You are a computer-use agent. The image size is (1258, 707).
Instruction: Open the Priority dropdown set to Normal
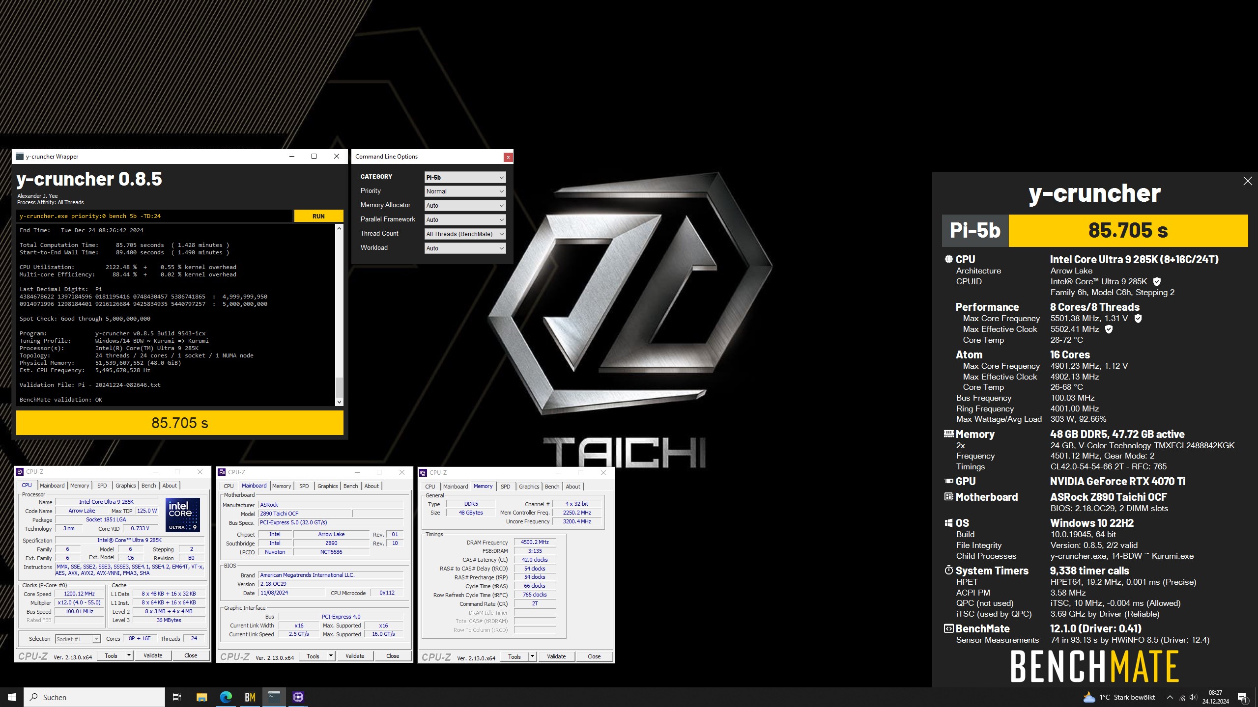(465, 191)
